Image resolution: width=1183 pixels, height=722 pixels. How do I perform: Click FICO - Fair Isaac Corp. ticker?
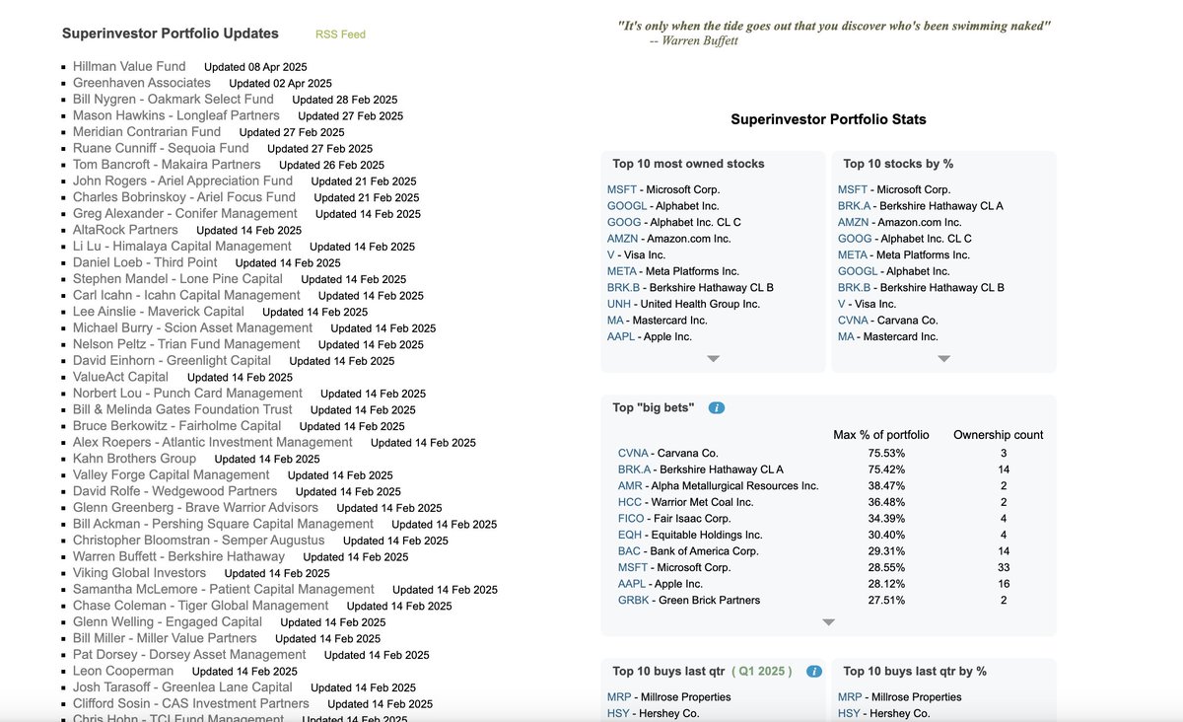pyautogui.click(x=631, y=518)
